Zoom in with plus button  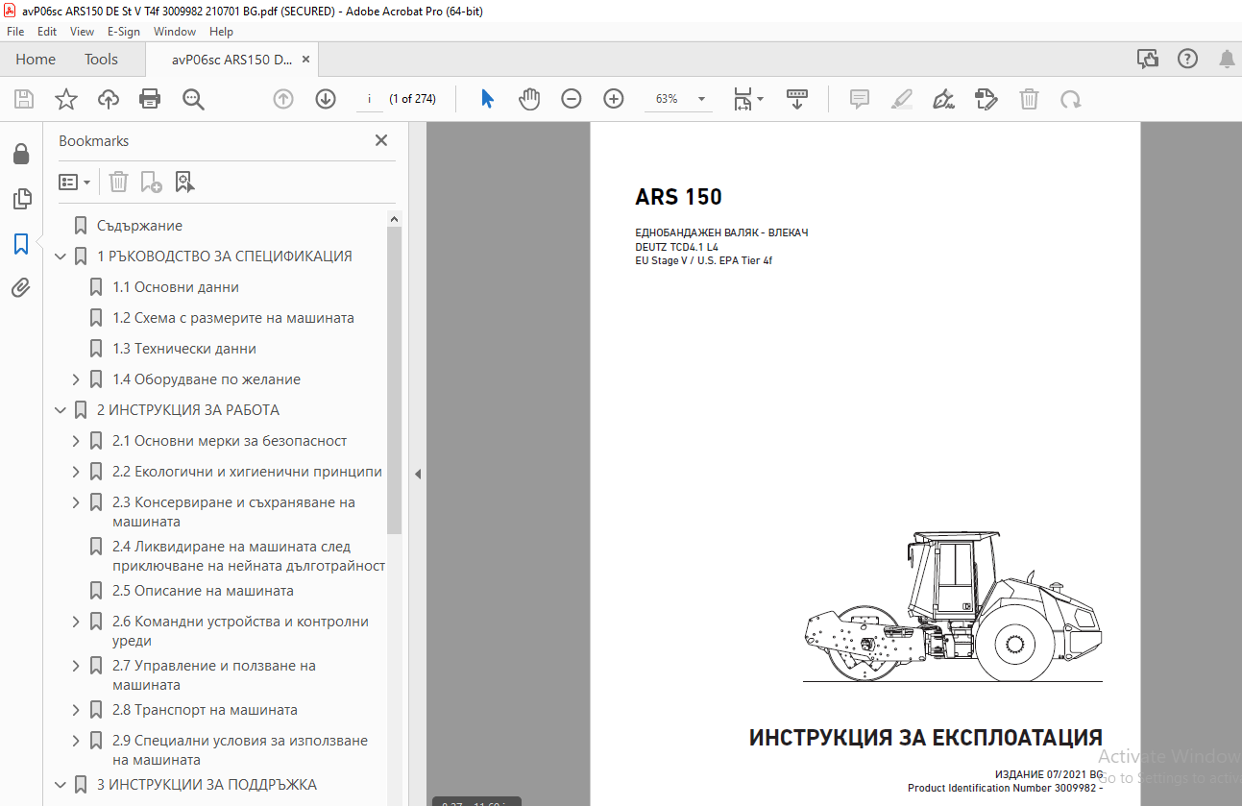[614, 99]
